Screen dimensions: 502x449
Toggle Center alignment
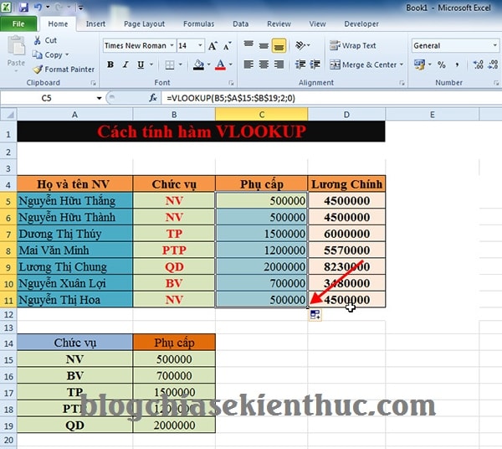coord(264,65)
